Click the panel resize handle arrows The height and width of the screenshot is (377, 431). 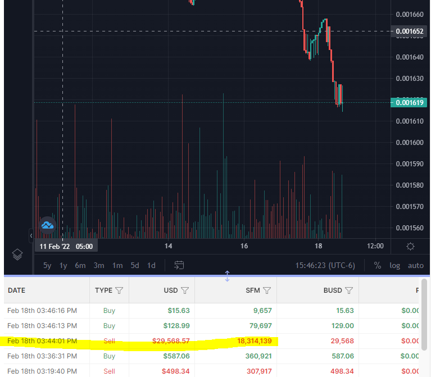(x=227, y=276)
